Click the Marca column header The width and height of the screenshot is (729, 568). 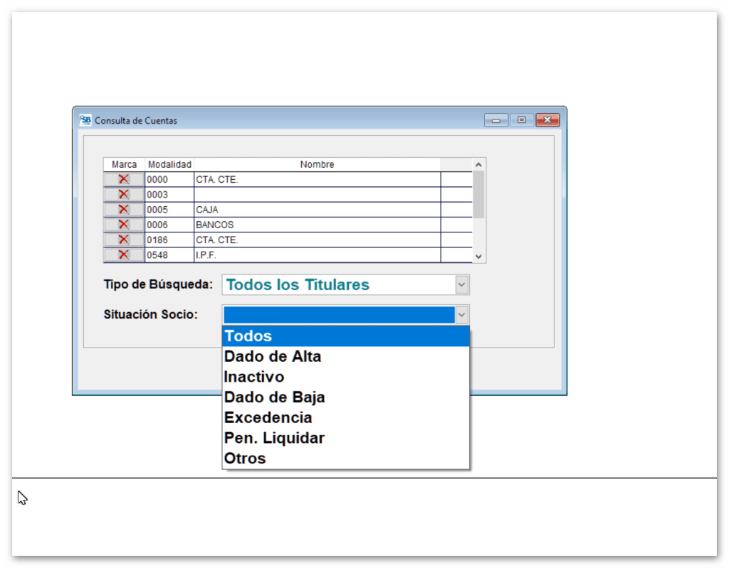coord(123,164)
